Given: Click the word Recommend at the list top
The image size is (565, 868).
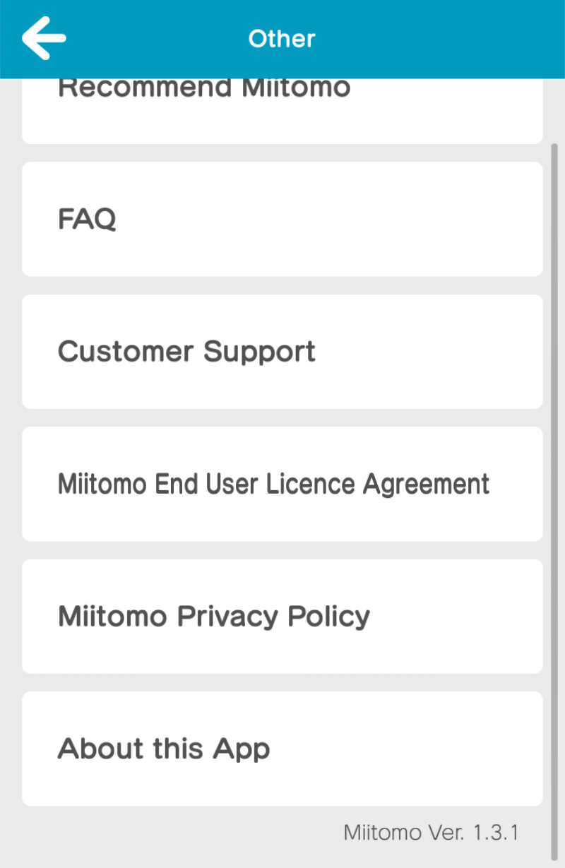Looking at the screenshot, I should tap(145, 88).
